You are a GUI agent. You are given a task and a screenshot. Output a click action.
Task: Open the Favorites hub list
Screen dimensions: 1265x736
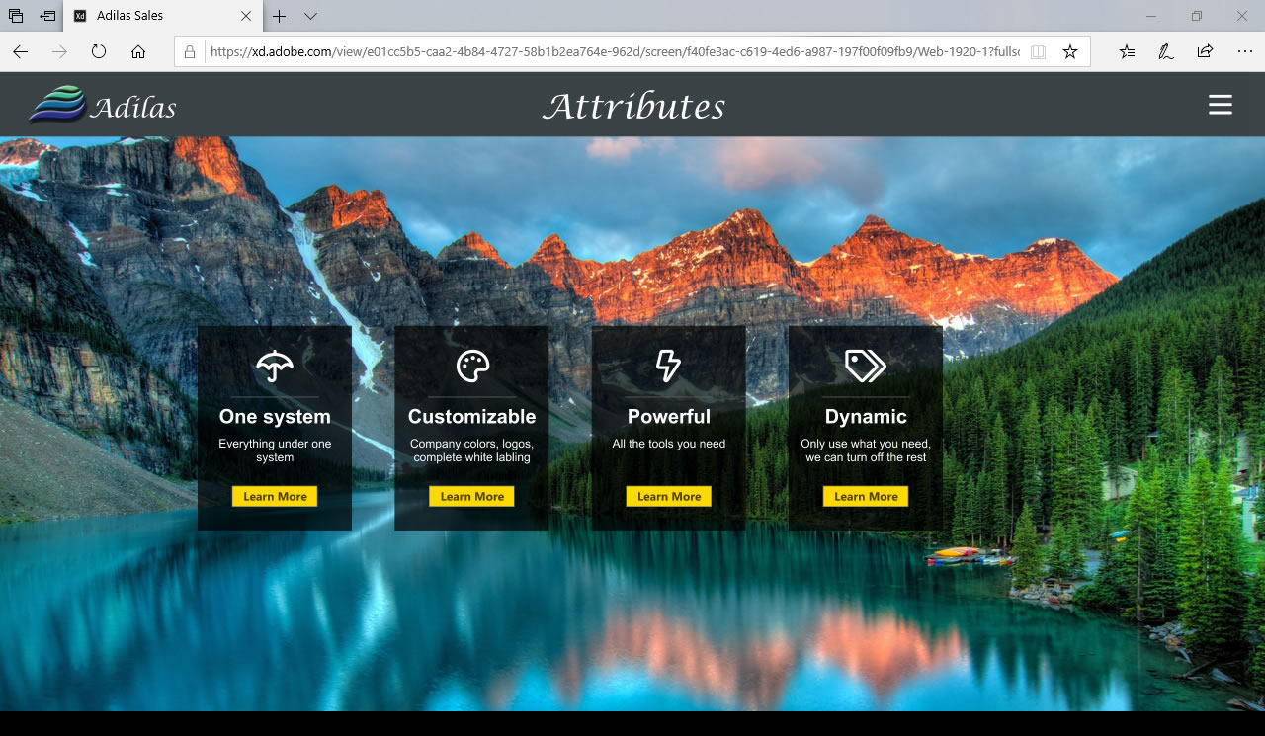(1127, 51)
